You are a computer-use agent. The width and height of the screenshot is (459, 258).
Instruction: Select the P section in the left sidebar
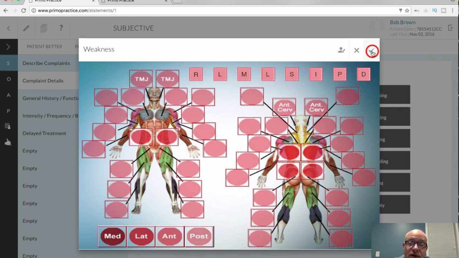(x=9, y=111)
